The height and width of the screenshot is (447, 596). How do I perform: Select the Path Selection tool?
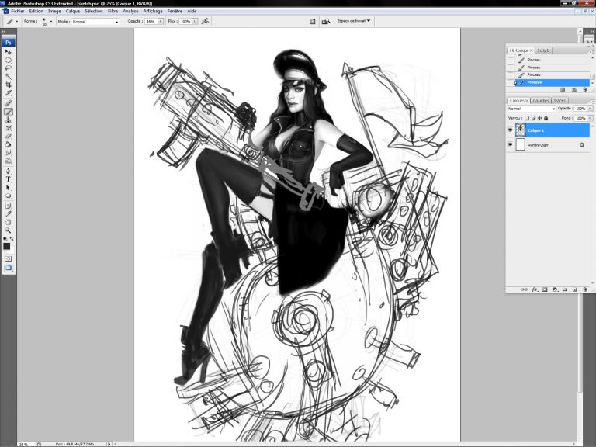8,188
